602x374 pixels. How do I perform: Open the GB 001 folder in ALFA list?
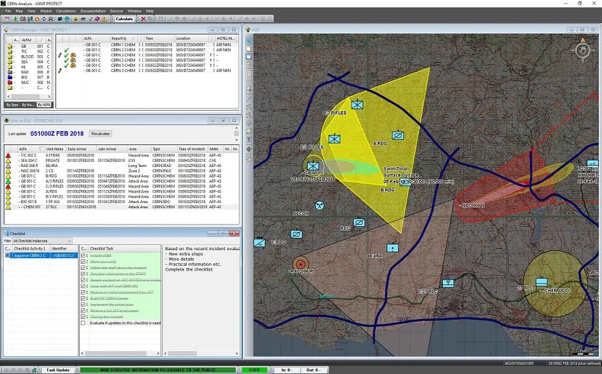pos(10,46)
